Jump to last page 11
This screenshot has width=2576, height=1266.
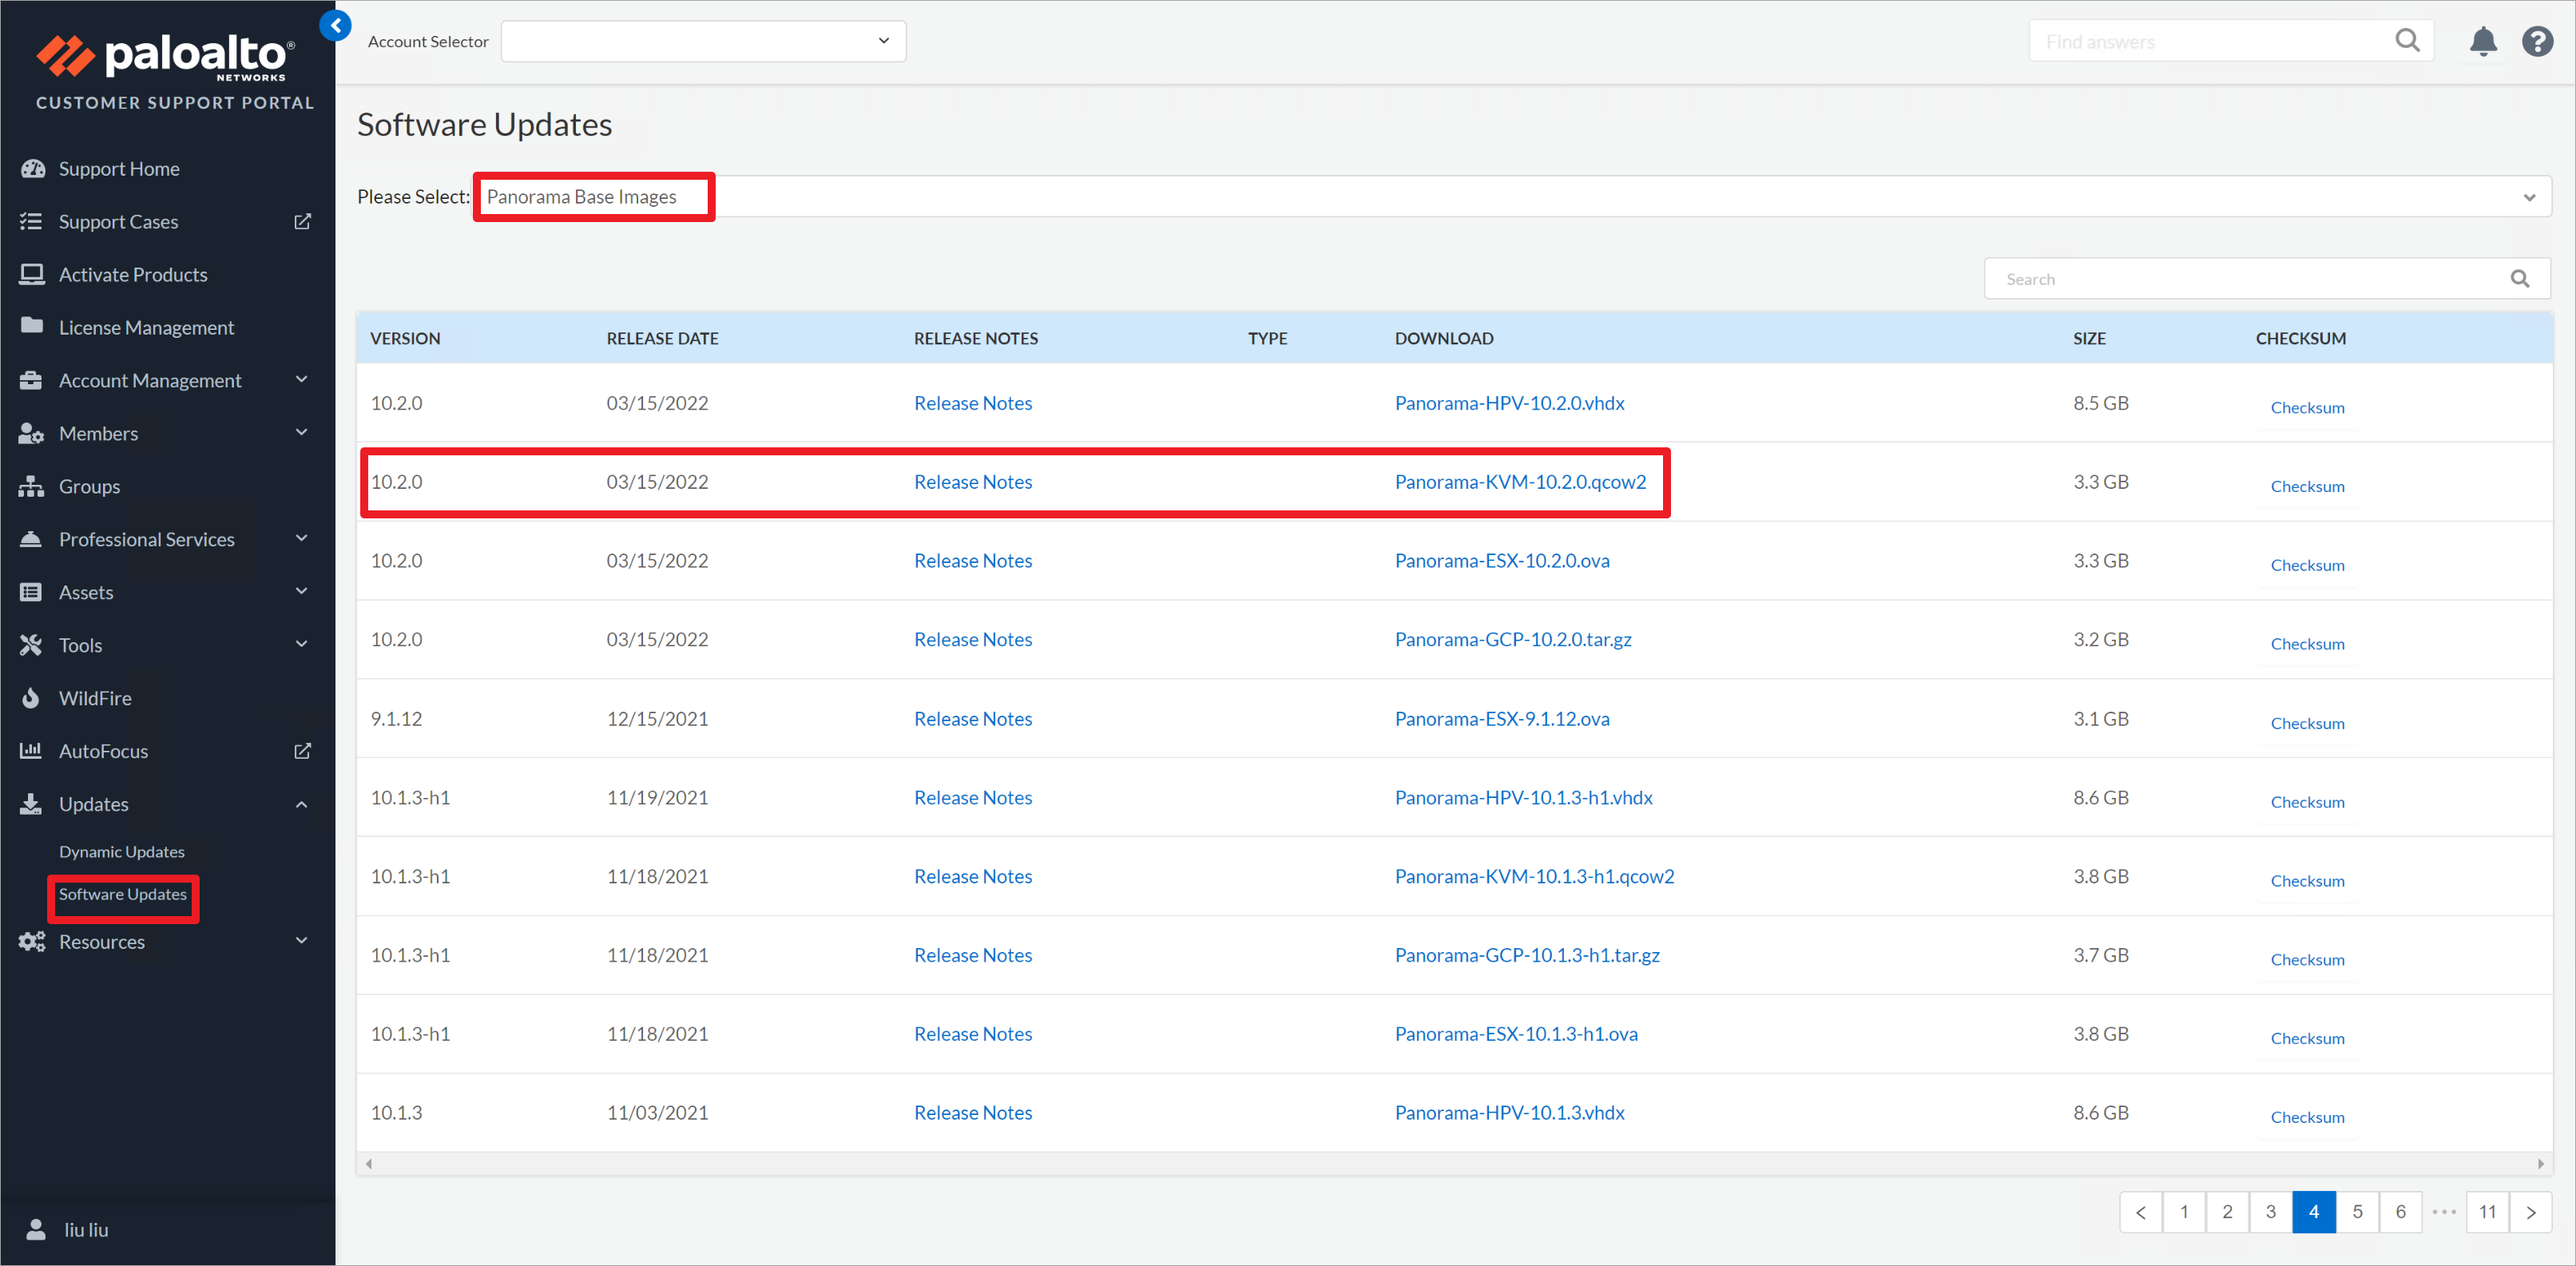[x=2487, y=1212]
